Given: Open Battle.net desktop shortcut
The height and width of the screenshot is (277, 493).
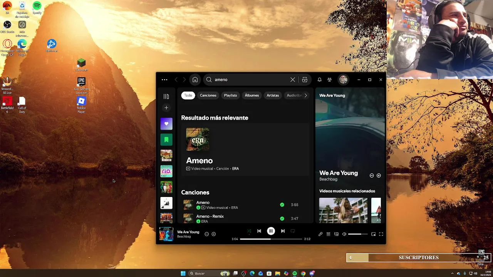Looking at the screenshot, I should click(52, 46).
